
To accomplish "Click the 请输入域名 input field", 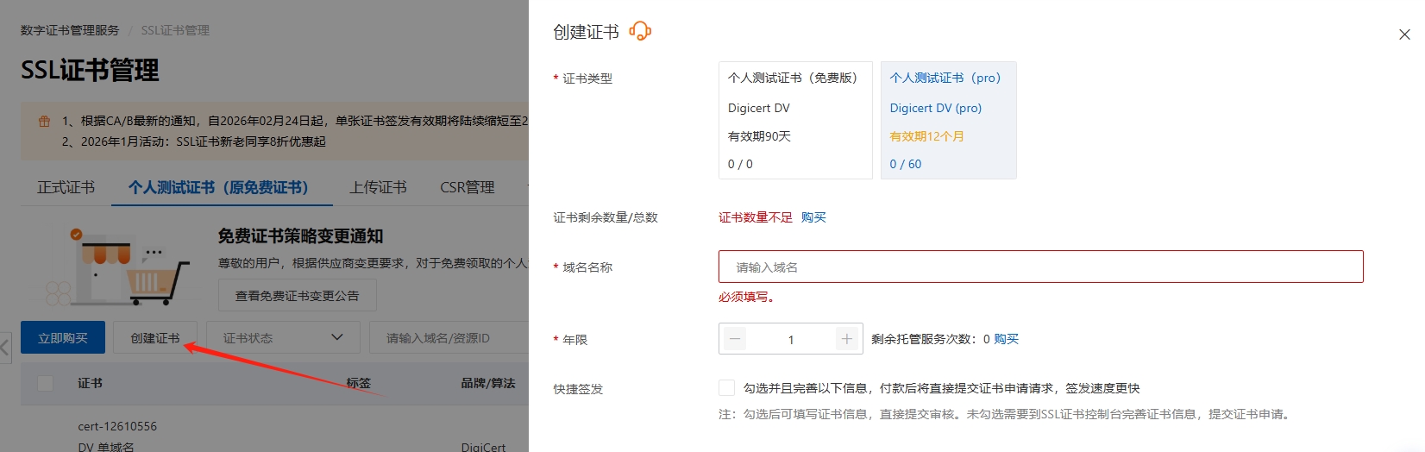I will pyautogui.click(x=1040, y=267).
